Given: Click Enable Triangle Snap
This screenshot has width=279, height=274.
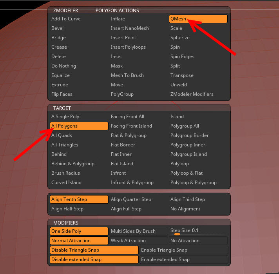Looking at the screenshot, I should tap(184, 250).
